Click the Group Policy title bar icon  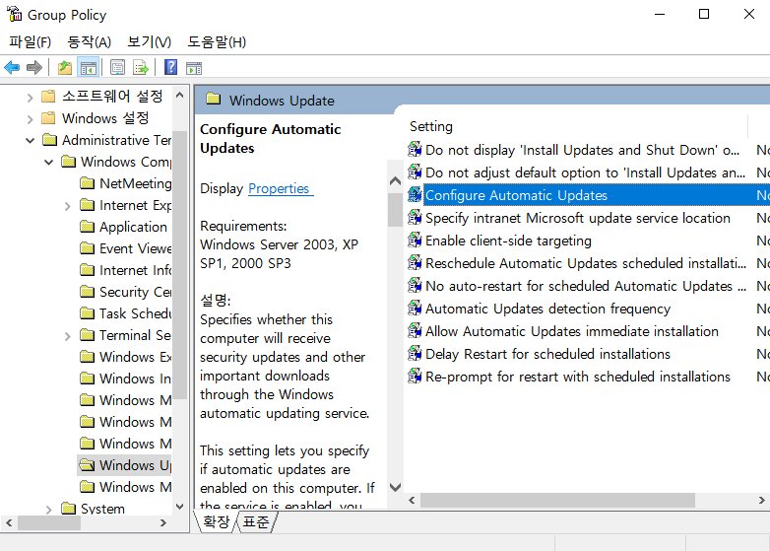click(x=14, y=14)
